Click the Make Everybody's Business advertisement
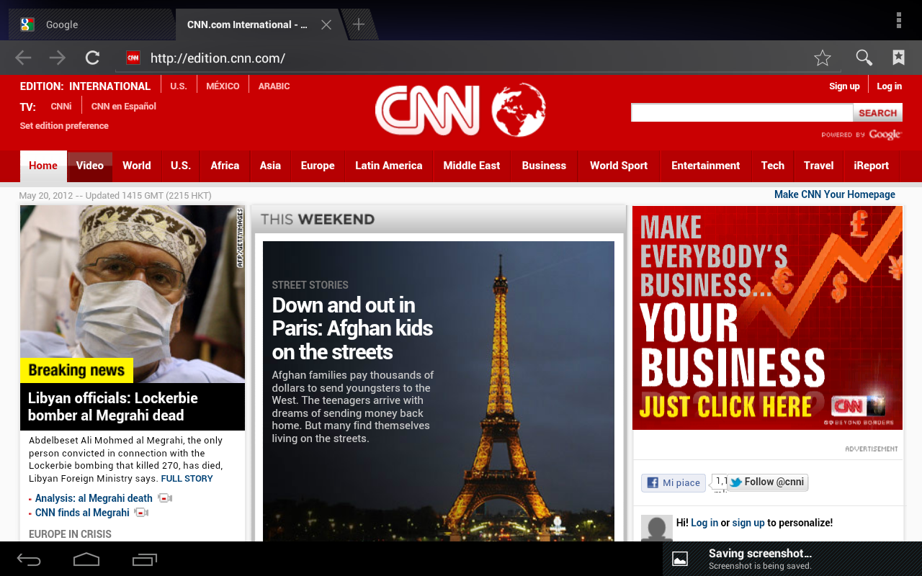This screenshot has height=576, width=922. pyautogui.click(x=767, y=318)
